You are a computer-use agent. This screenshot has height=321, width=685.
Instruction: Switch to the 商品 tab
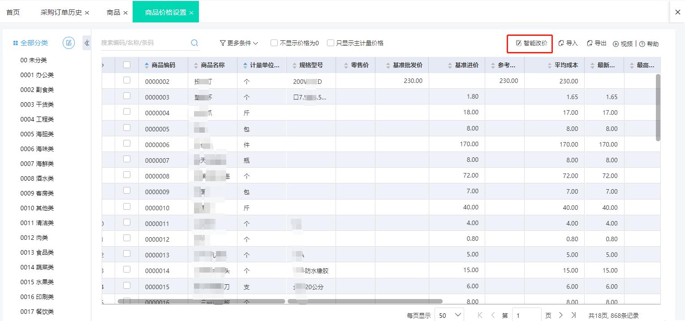tap(113, 12)
